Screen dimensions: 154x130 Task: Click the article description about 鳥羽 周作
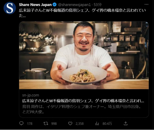(x=81, y=109)
